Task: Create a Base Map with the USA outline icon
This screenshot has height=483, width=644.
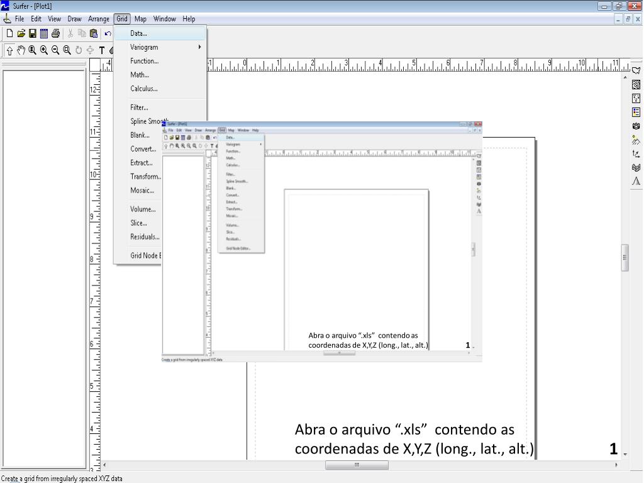Action: tap(636, 70)
